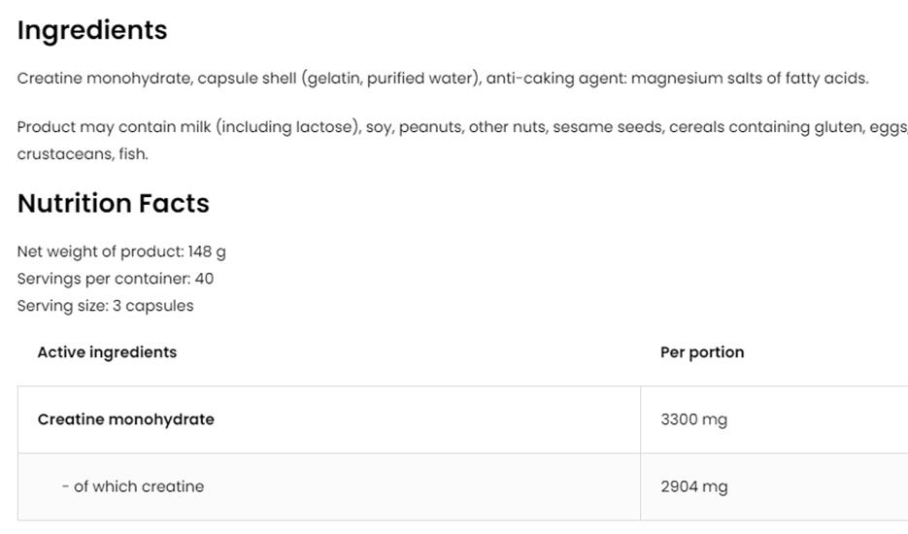Click the '- of which creatine' row label
The image size is (908, 534).
point(132,486)
